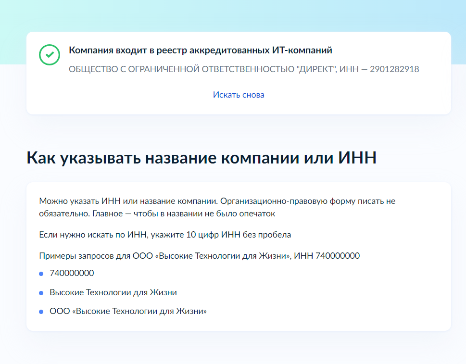Click the blue bullet beside 740000000
This screenshot has width=466, height=364.
click(x=41, y=274)
